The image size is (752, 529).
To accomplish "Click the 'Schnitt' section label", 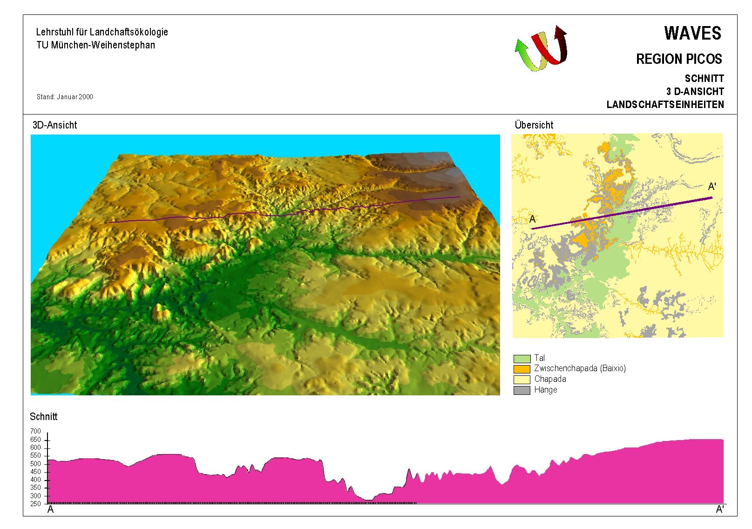I will [43, 417].
